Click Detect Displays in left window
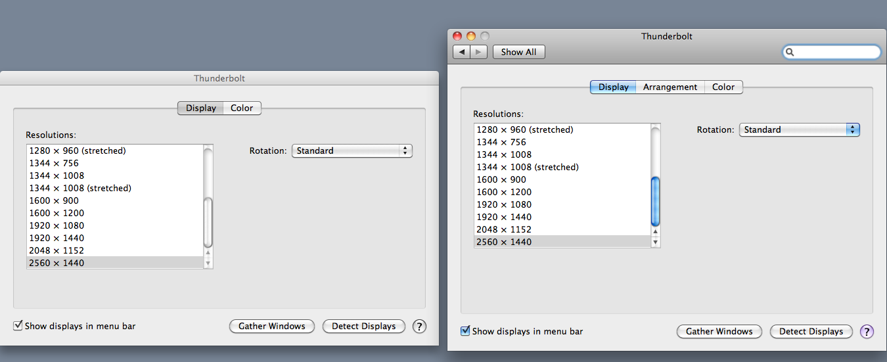This screenshot has width=887, height=362. 364,327
